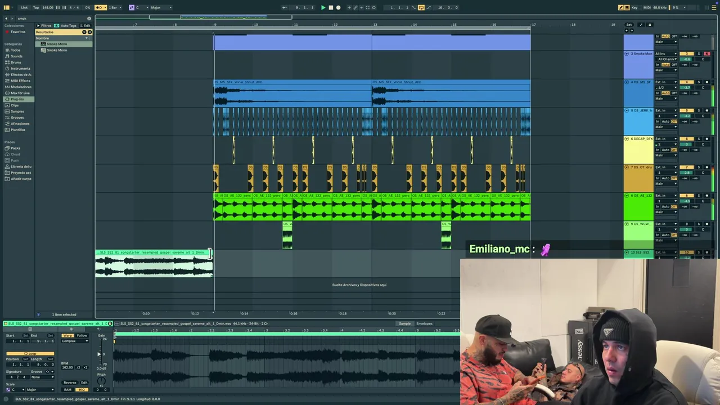Open the top bar root note C dropdown

pyautogui.click(x=141, y=7)
